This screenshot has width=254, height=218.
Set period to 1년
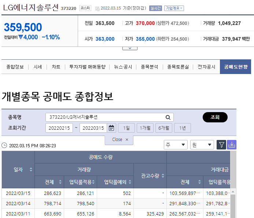pos(183,128)
